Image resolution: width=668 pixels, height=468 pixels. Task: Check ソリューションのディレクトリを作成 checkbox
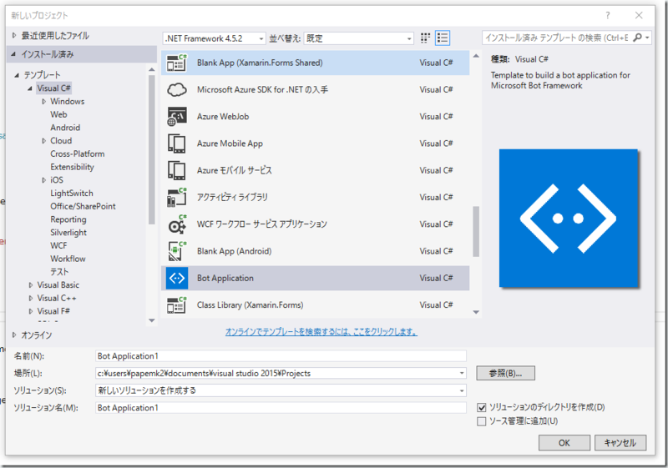482,408
